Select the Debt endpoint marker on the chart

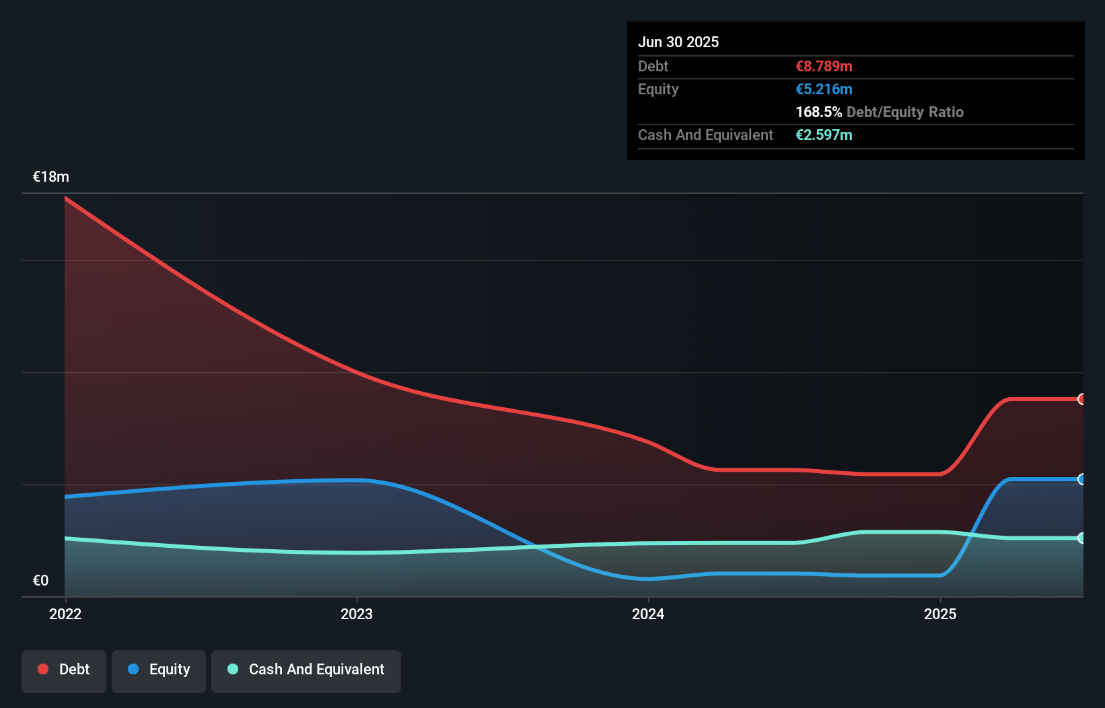tap(1081, 399)
